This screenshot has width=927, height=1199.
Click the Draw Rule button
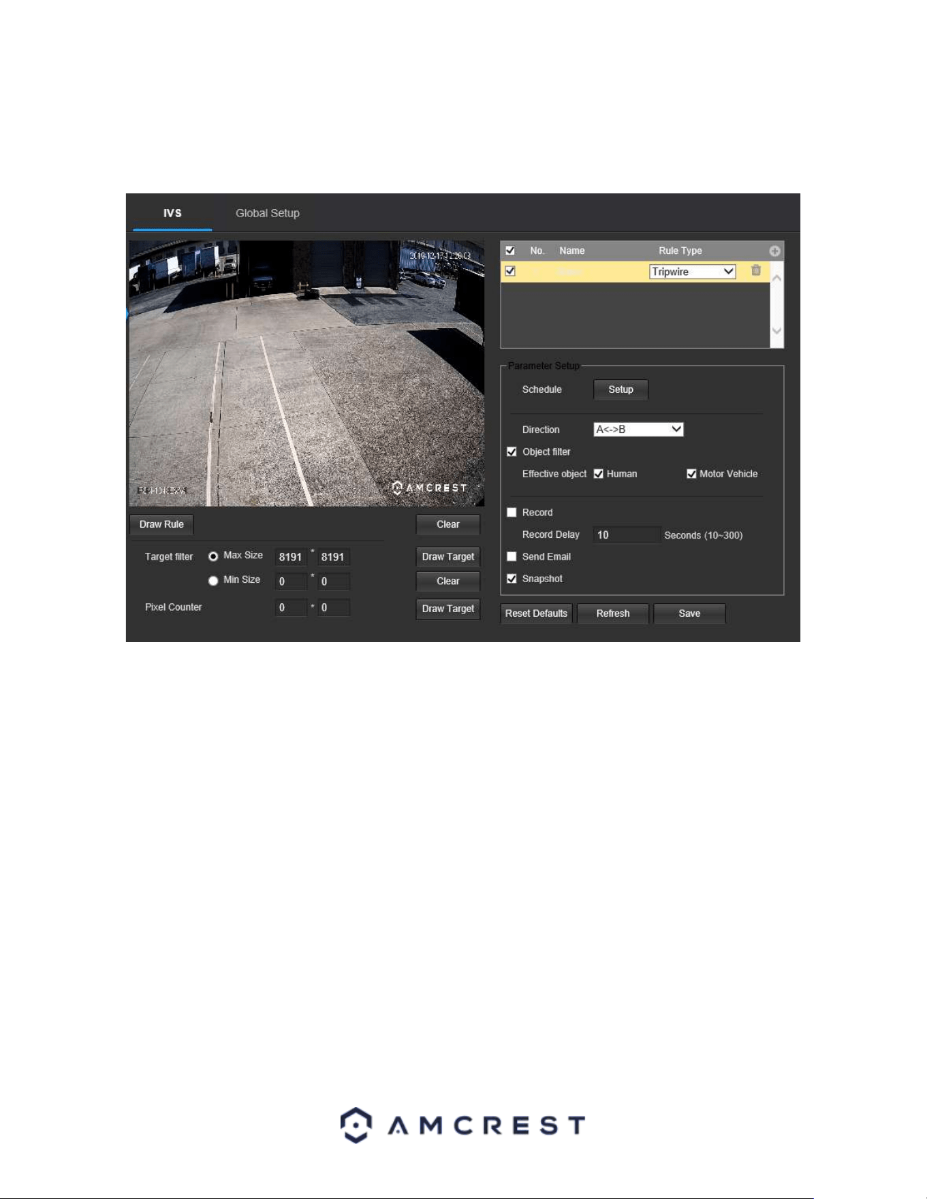pos(161,524)
